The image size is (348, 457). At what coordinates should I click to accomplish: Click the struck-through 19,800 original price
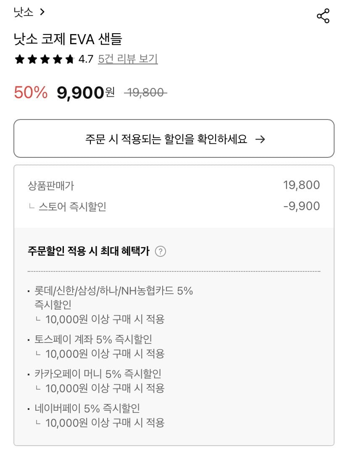click(x=145, y=93)
